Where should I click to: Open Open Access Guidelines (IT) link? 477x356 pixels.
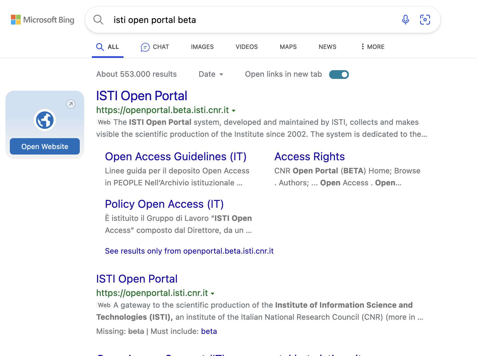click(x=176, y=156)
